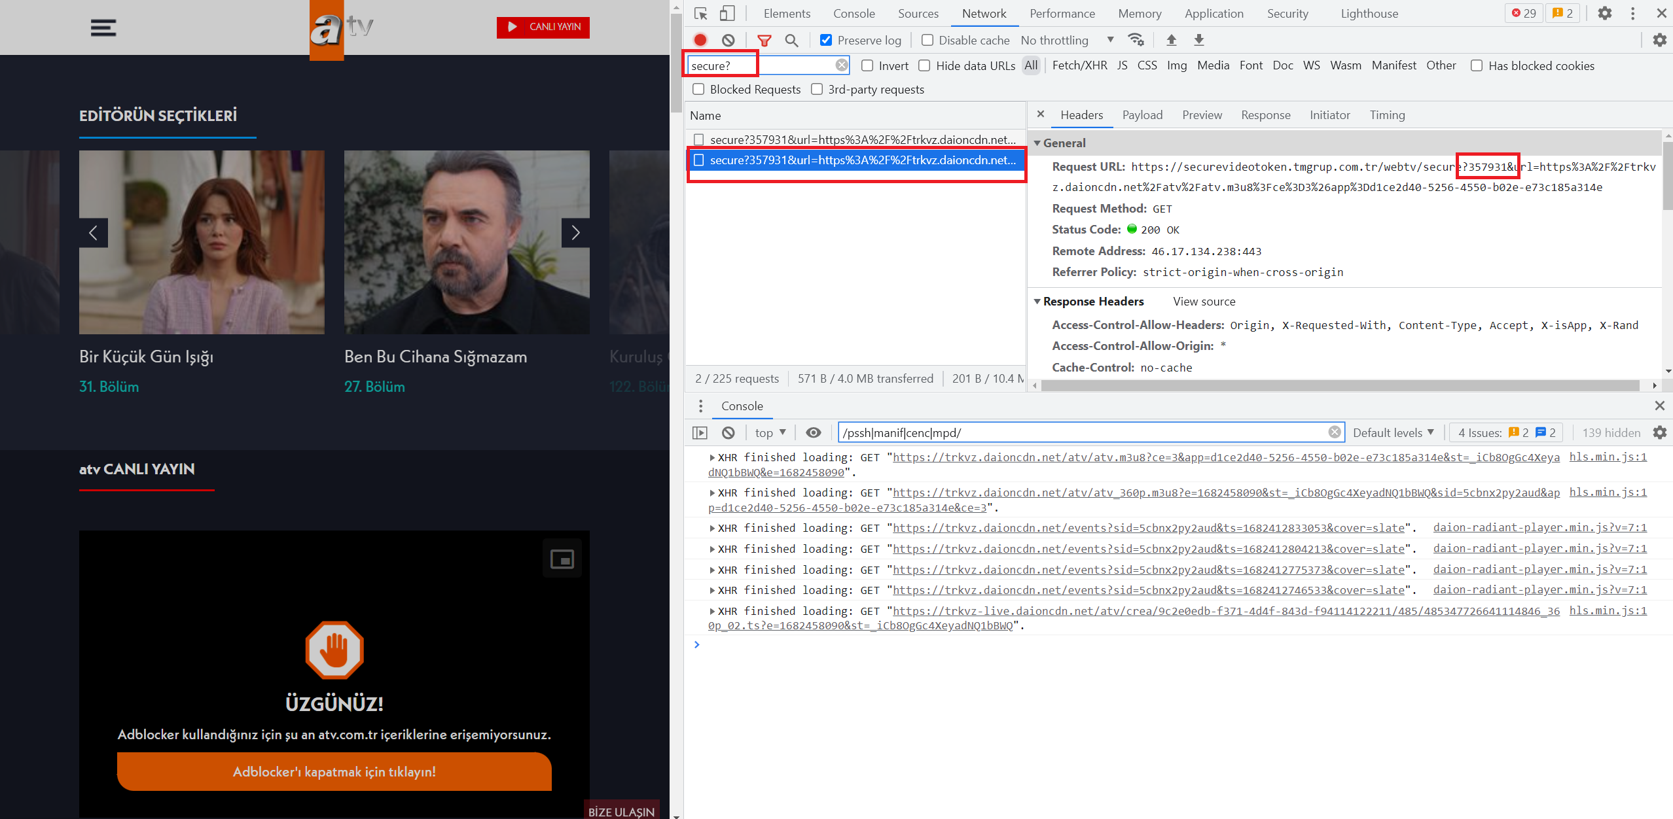
Task: Enable the Disable cache checkbox
Action: 927,40
